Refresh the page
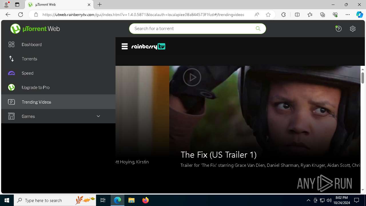 point(21,15)
